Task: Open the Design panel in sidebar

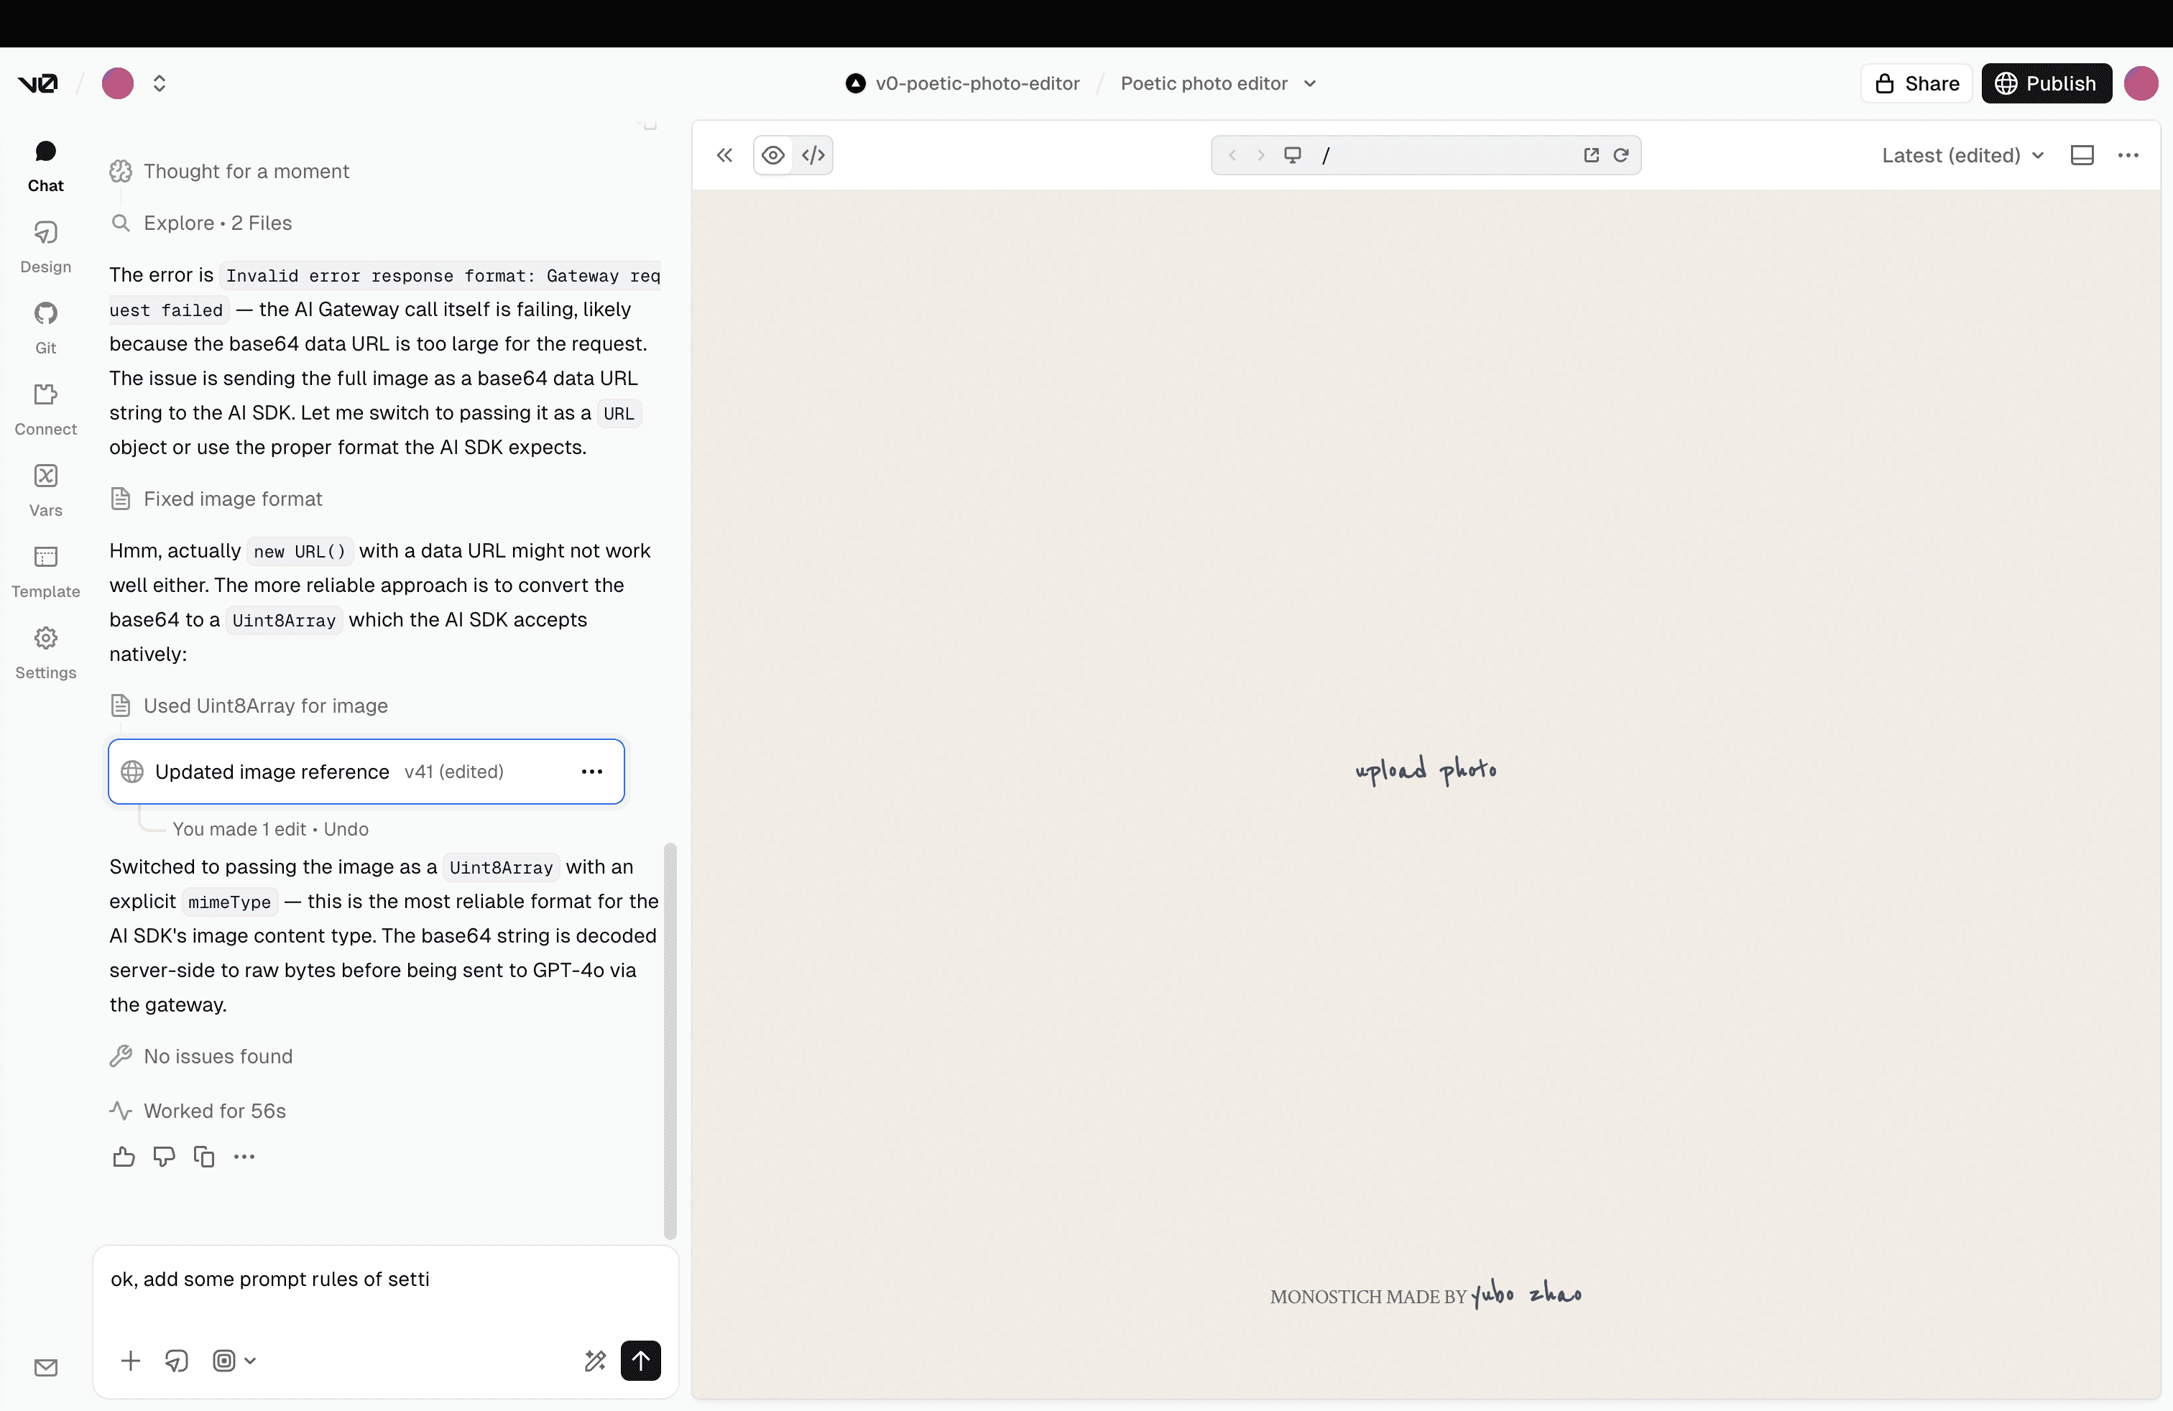Action: (x=46, y=246)
